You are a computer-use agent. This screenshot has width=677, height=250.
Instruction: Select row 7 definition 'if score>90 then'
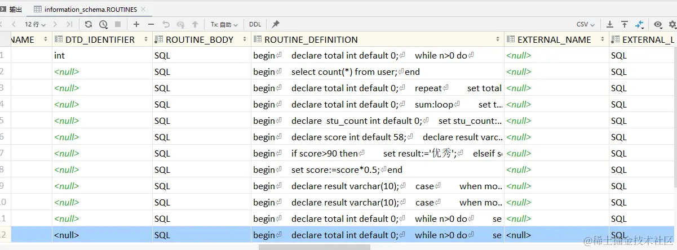[x=378, y=153]
